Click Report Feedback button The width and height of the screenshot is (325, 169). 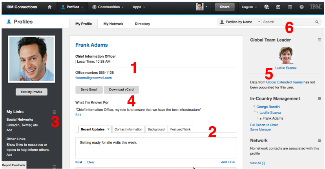[x=14, y=165]
